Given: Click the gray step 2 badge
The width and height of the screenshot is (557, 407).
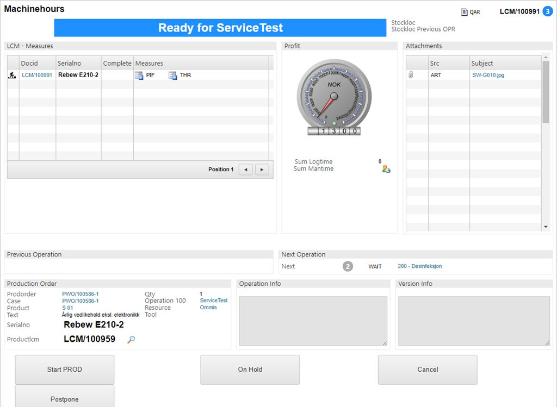Looking at the screenshot, I should point(348,266).
